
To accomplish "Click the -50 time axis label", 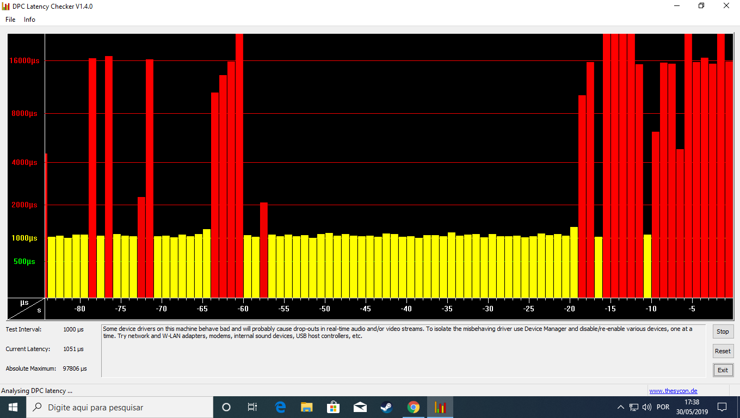I will point(325,309).
